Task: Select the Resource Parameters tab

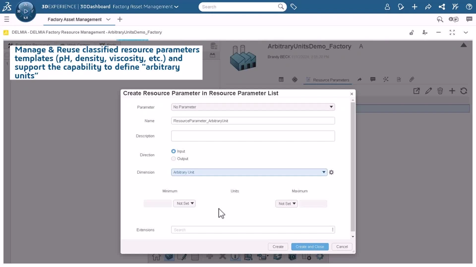Action: pos(328,80)
